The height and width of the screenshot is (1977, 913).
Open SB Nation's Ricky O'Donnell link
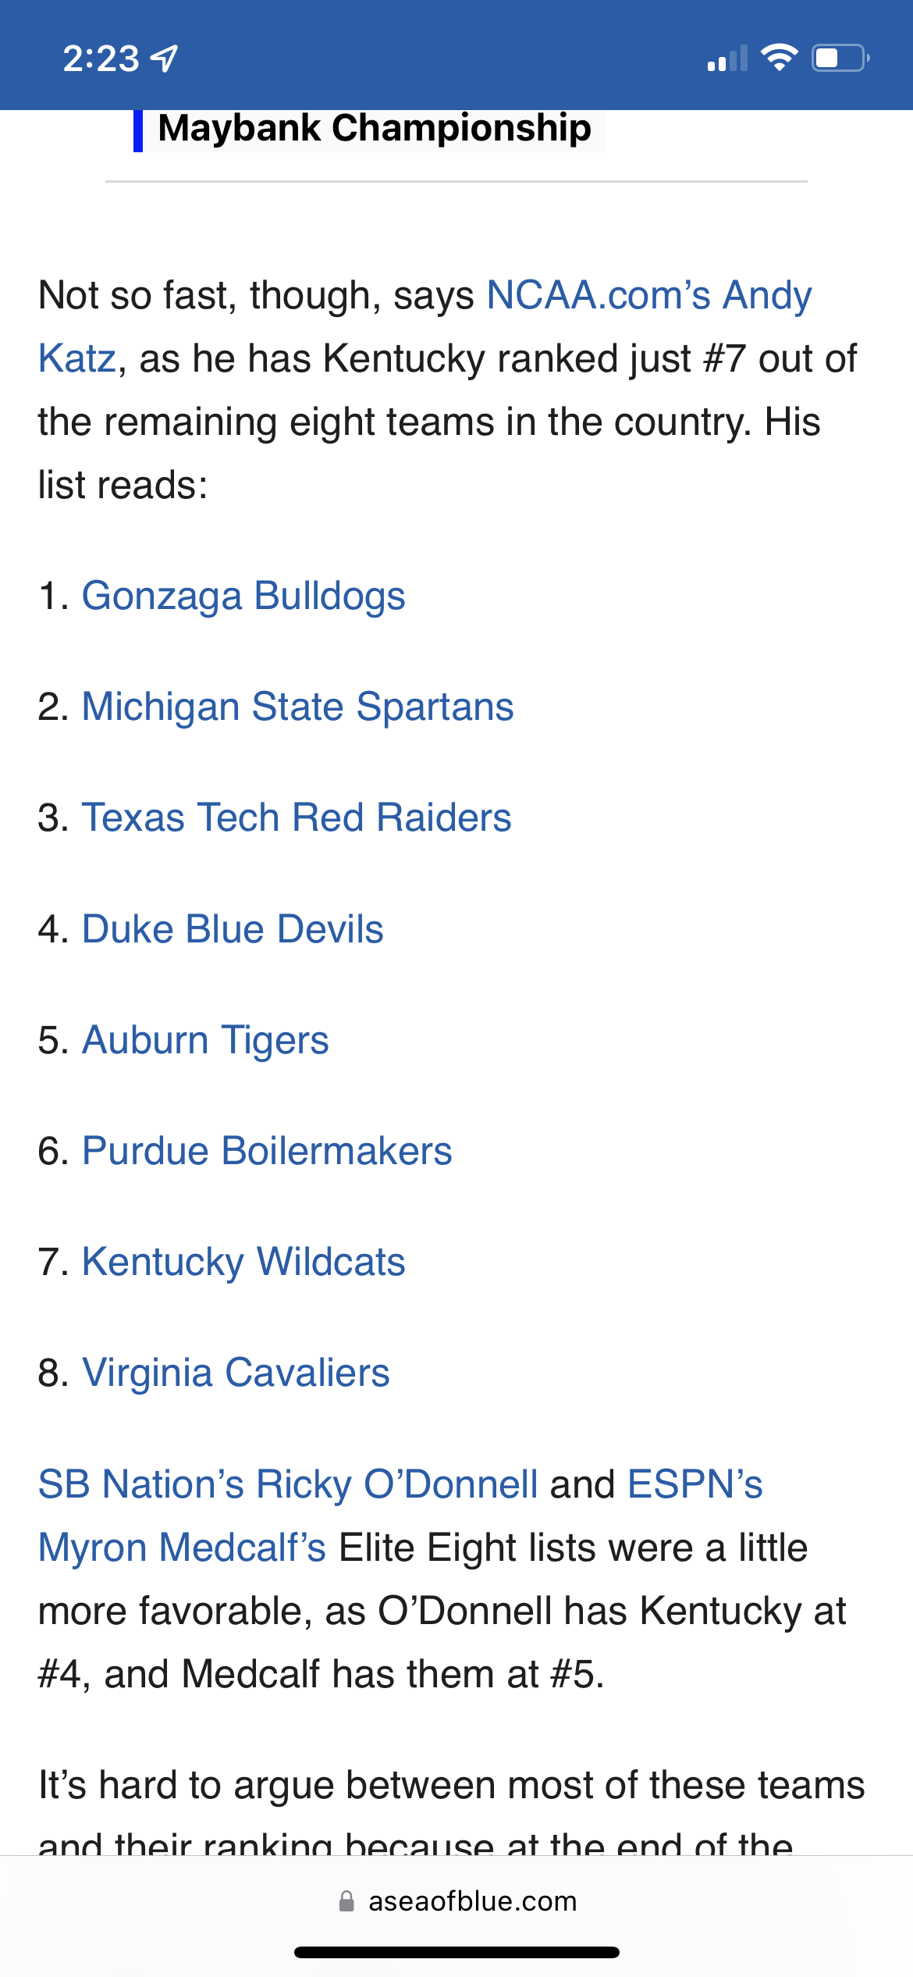click(288, 1484)
